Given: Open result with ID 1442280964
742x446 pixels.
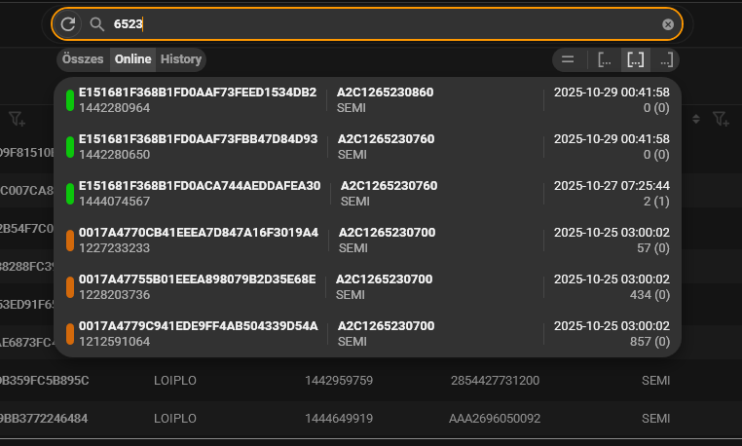Looking at the screenshot, I should [195, 100].
